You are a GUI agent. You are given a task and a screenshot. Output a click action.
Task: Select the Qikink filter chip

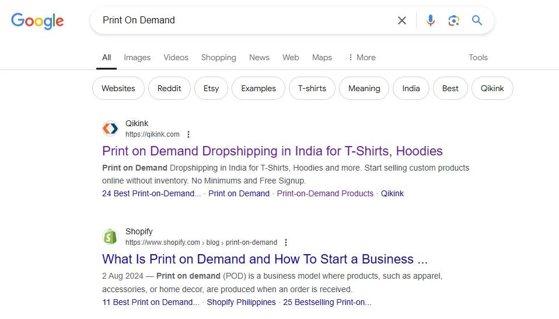click(x=492, y=88)
